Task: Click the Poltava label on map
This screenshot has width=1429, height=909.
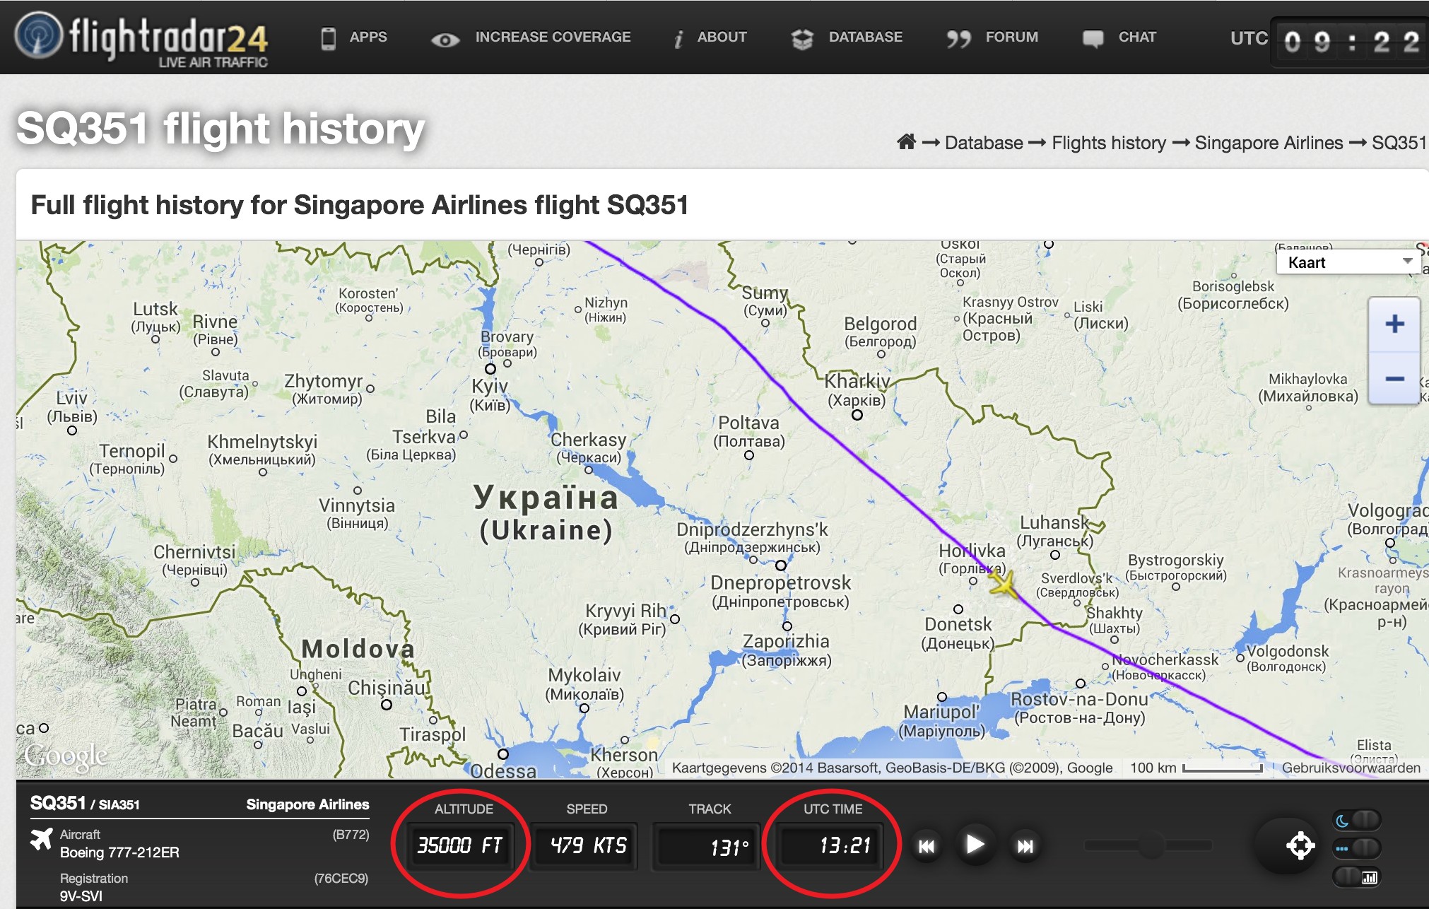Action: (749, 432)
